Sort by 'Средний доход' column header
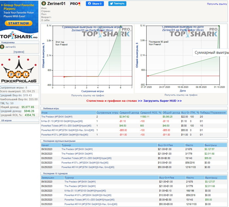This screenshot has height=207, width=229. tap(129, 113)
